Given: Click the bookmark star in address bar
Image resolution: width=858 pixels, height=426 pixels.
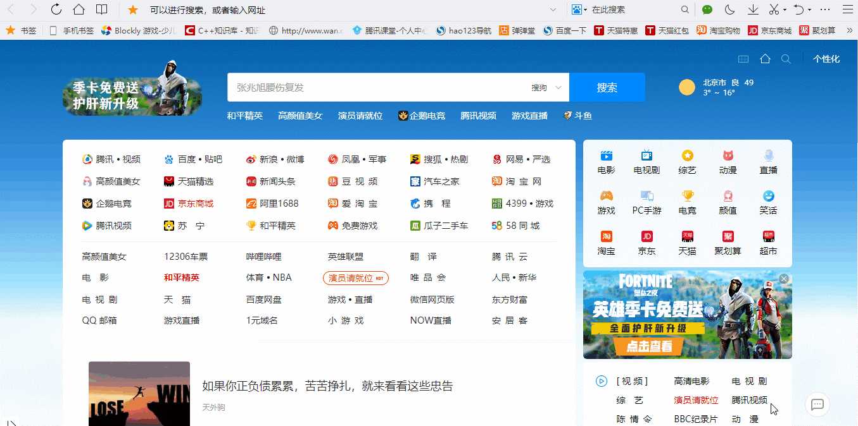Looking at the screenshot, I should [x=133, y=9].
